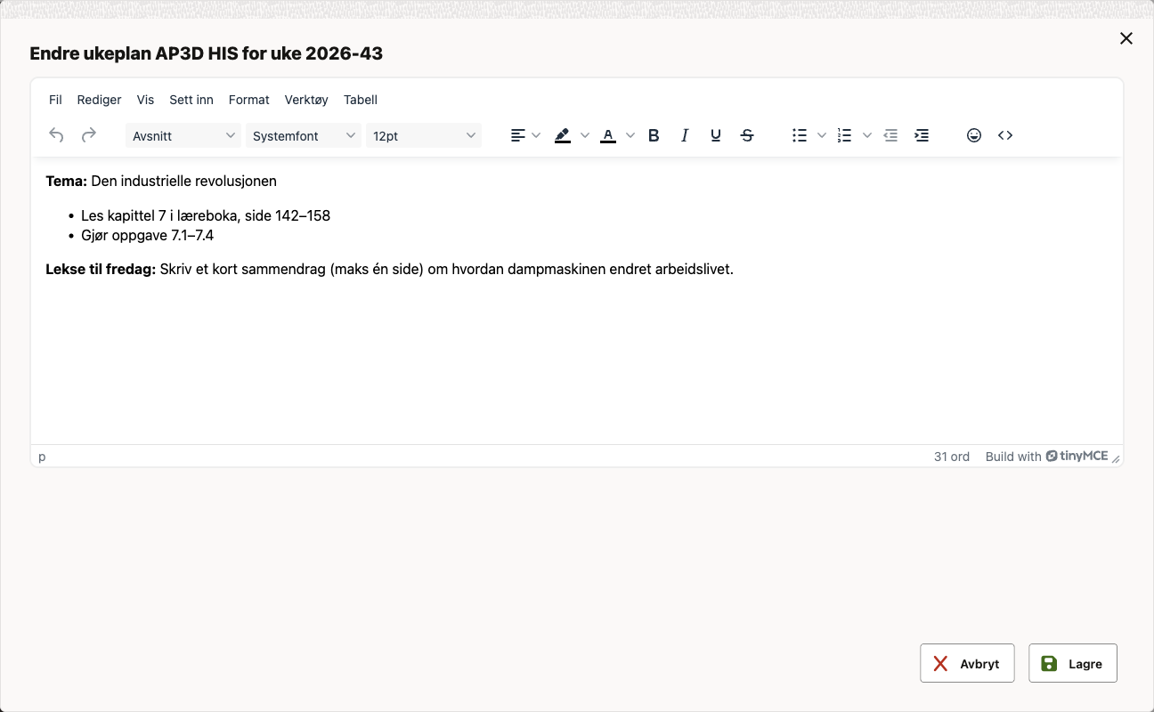The height and width of the screenshot is (712, 1154).
Task: Redo the last undone edit
Action: pyautogui.click(x=88, y=135)
